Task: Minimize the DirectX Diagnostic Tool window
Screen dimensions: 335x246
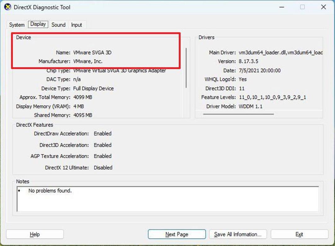Action: [x=282, y=7]
